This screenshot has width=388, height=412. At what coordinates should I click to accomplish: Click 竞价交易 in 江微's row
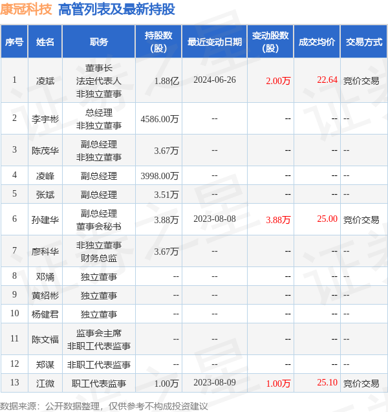(x=361, y=384)
